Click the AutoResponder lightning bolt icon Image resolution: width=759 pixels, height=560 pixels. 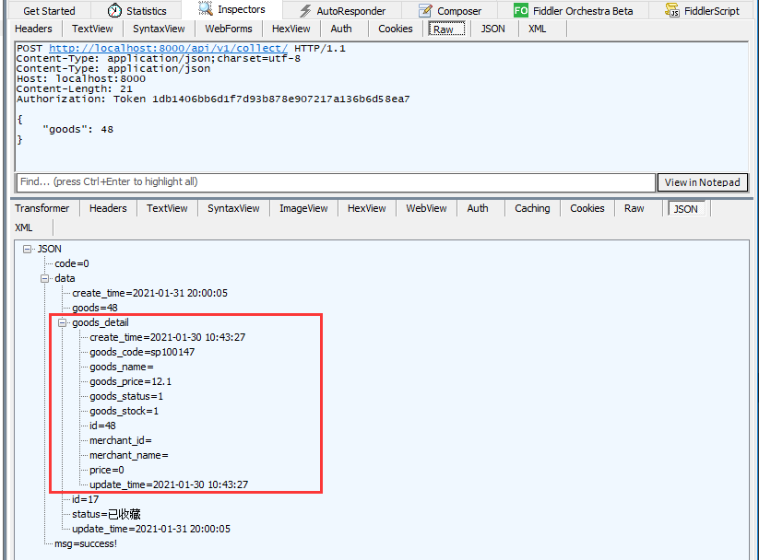tap(305, 11)
